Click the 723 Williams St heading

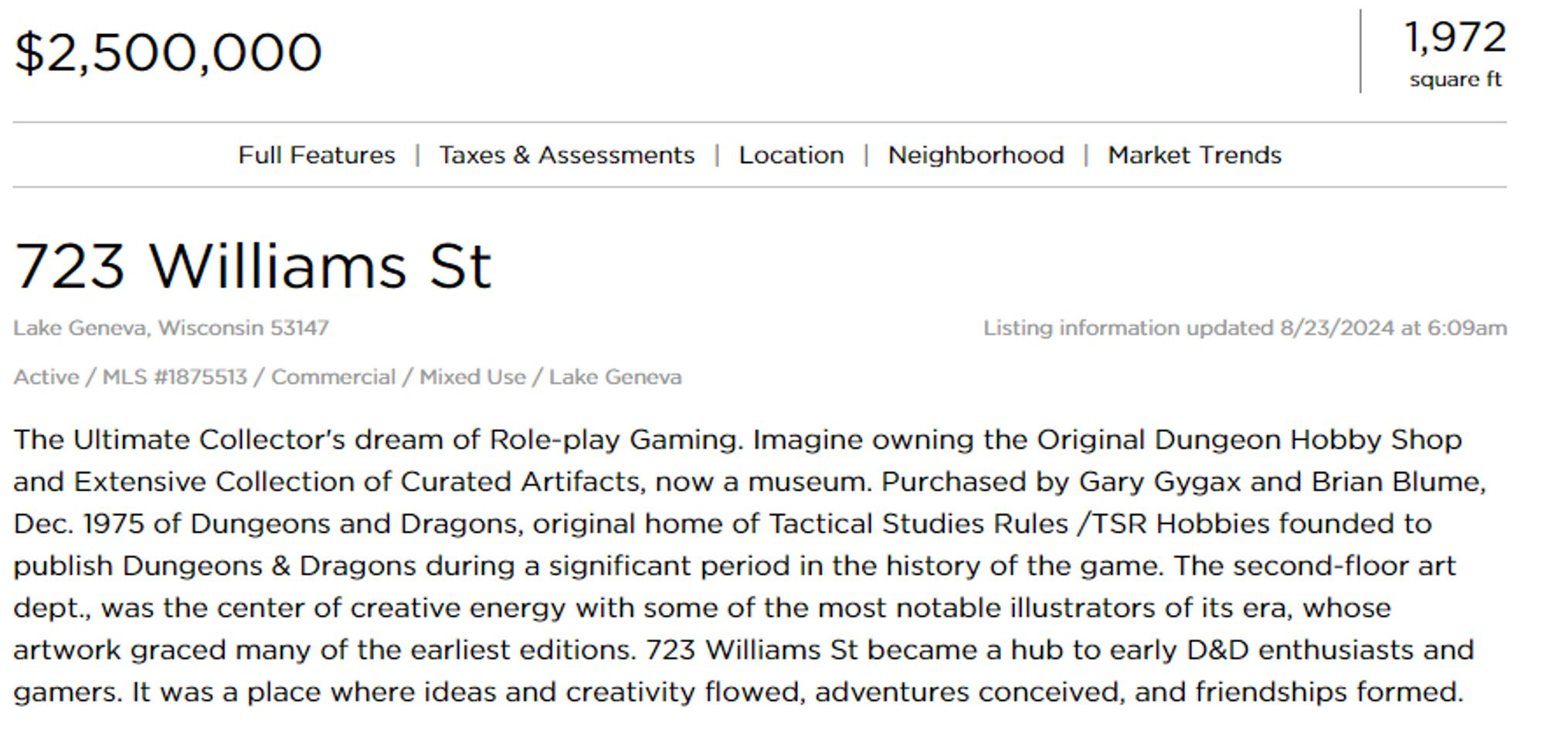click(253, 267)
